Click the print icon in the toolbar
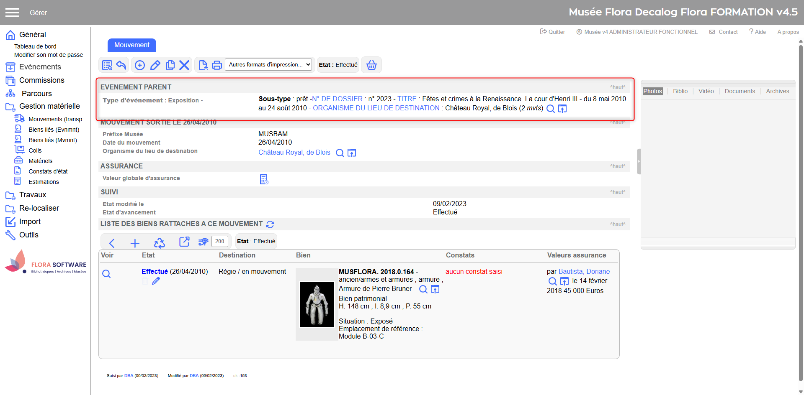This screenshot has height=395, width=804. 217,65
